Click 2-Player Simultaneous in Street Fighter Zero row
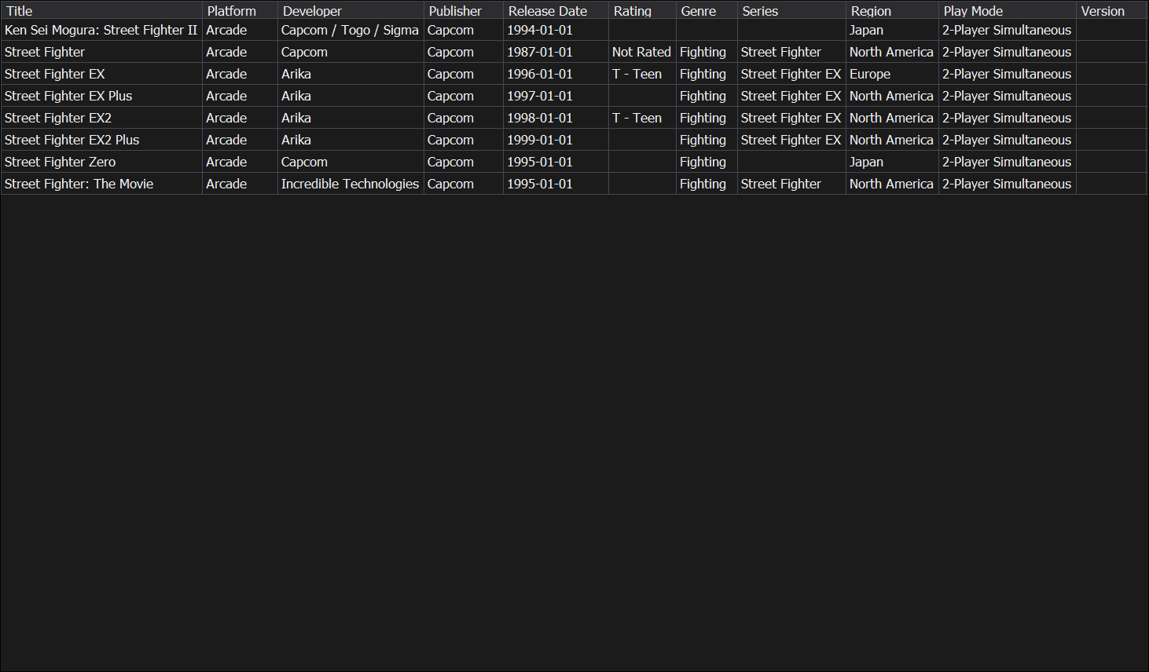The image size is (1149, 672). 1007,162
